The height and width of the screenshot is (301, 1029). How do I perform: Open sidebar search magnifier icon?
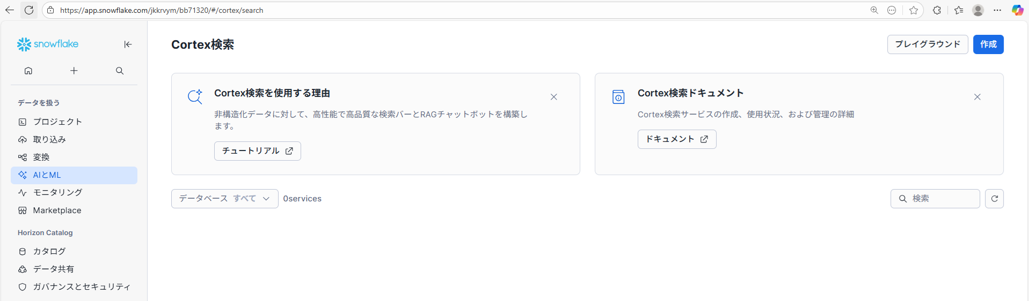[120, 71]
